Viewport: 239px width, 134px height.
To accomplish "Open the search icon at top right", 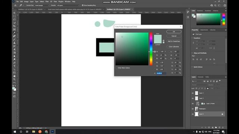I will tap(215, 5).
